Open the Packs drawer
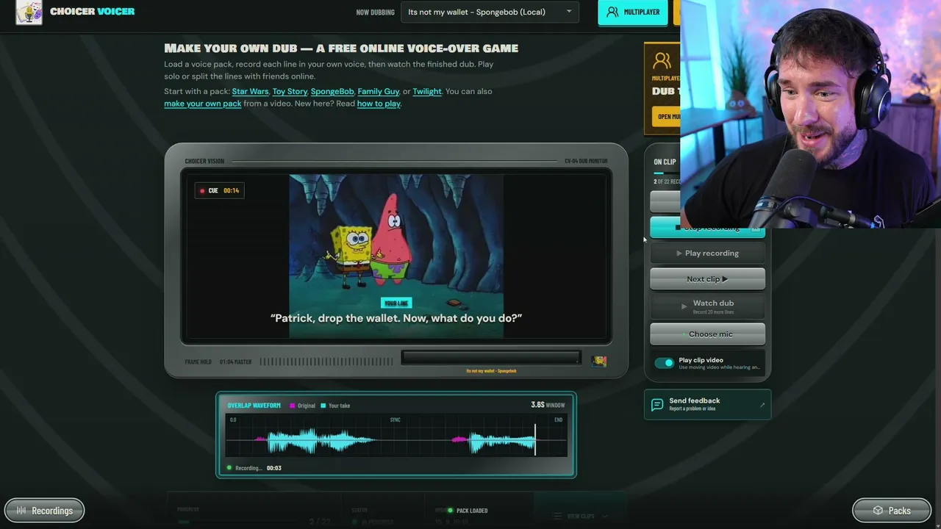Screen dimensions: 941x529 tap(892, 511)
